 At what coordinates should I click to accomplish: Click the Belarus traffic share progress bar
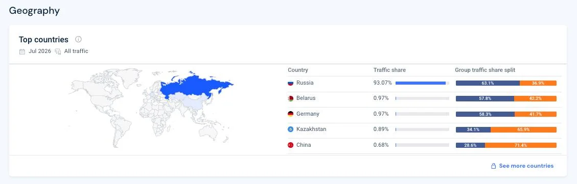click(x=422, y=98)
